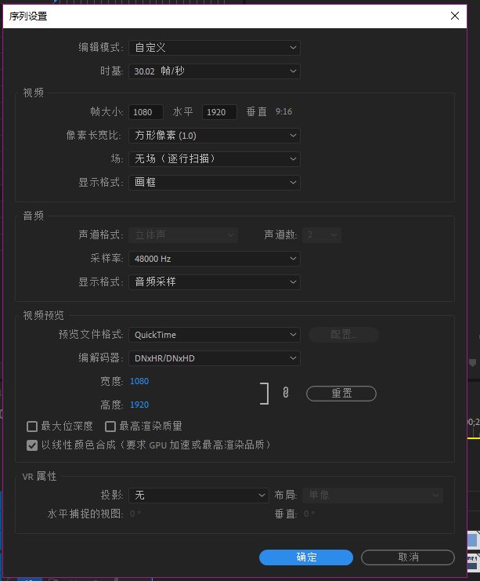The width and height of the screenshot is (480, 581).
Task: Click the 取消 button
Action: pyautogui.click(x=408, y=557)
